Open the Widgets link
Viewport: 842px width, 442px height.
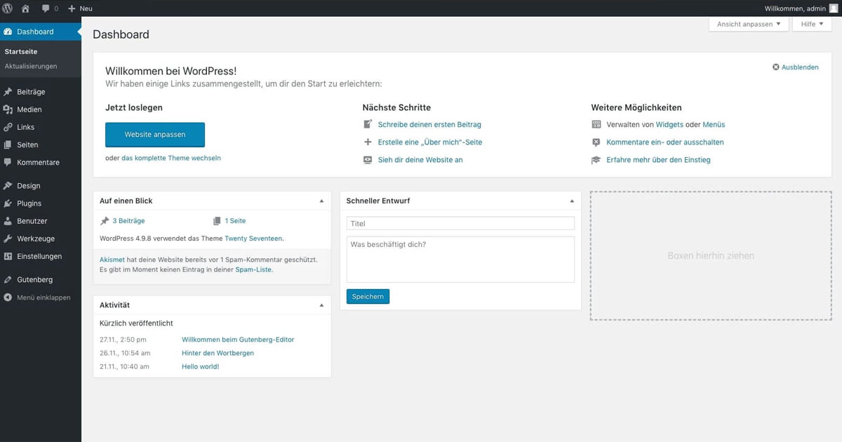point(669,124)
